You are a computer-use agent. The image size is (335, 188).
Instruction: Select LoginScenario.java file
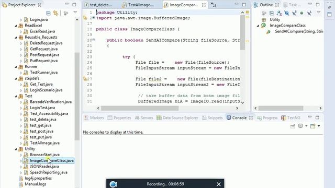(46, 90)
